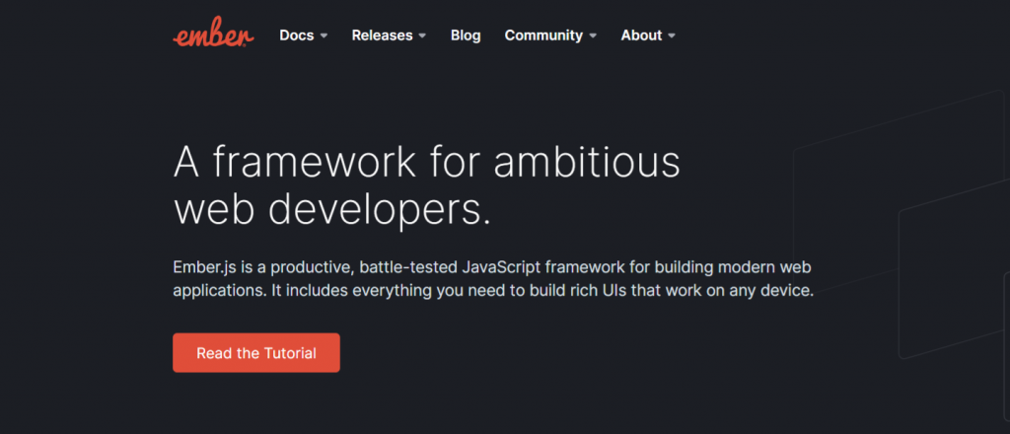This screenshot has height=434, width=1010.
Task: Open the Releases menu label
Action: tap(382, 36)
